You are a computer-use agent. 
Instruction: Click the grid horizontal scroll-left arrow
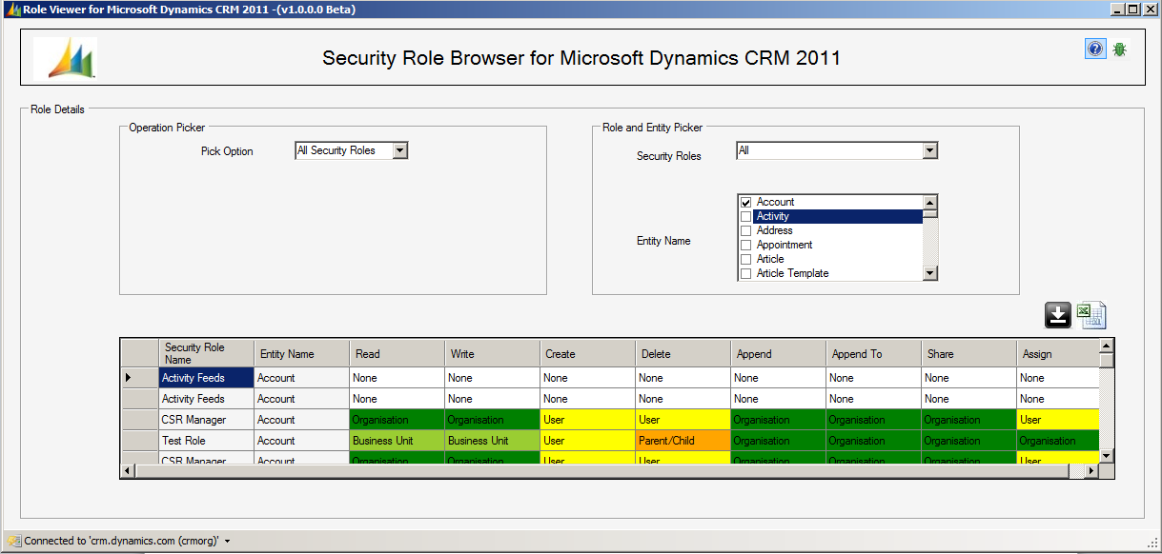pyautogui.click(x=128, y=470)
